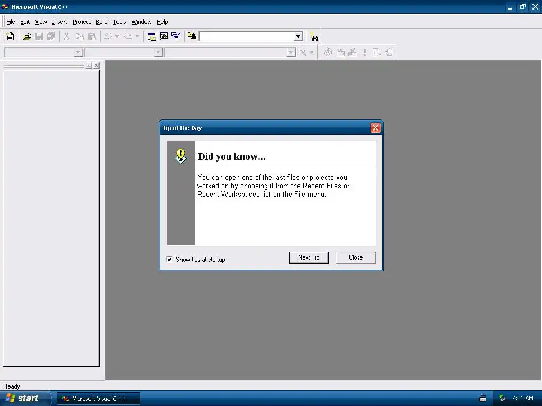This screenshot has height=406, width=542.
Task: Click the "Did you know..." heading
Action: [x=231, y=156]
